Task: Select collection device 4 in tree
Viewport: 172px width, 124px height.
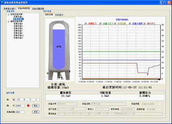Action: 18,24
